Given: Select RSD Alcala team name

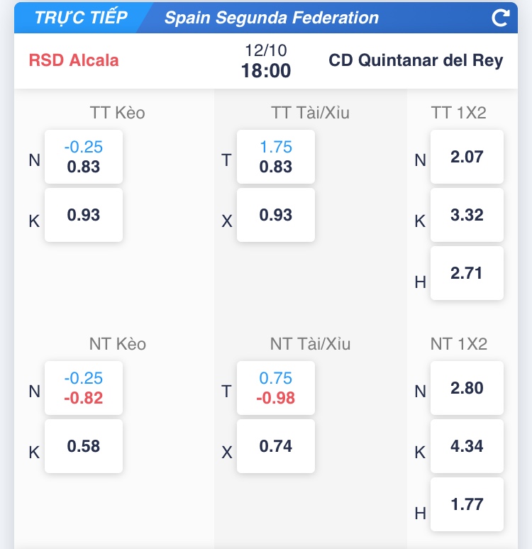Looking at the screenshot, I should point(74,60).
